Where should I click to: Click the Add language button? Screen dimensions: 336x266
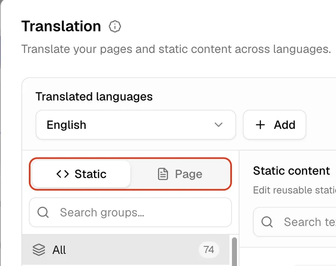(275, 125)
